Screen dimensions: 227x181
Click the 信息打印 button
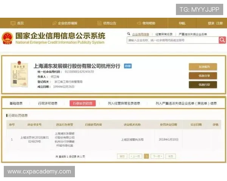coord(203,84)
